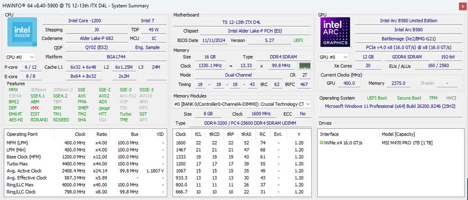Click the Battlemage (Xe2/BMG-G21) field
The width and height of the screenshot is (468, 200).
click(x=409, y=39)
